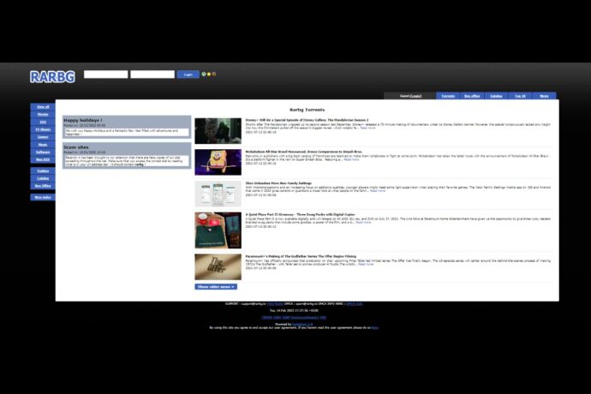Click the Disney+ Mandalorian Season 2 headline

pyautogui.click(x=307, y=120)
